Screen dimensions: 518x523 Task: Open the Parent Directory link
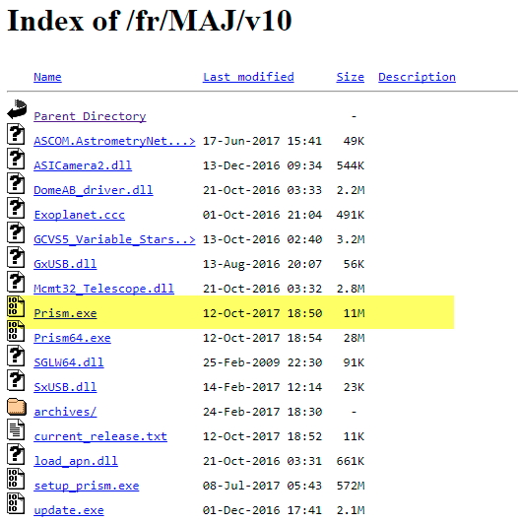pyautogui.click(x=90, y=116)
